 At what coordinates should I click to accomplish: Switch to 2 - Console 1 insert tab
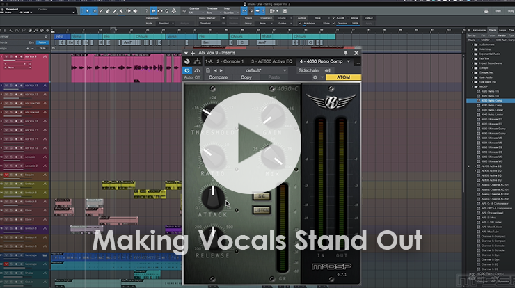(x=230, y=61)
